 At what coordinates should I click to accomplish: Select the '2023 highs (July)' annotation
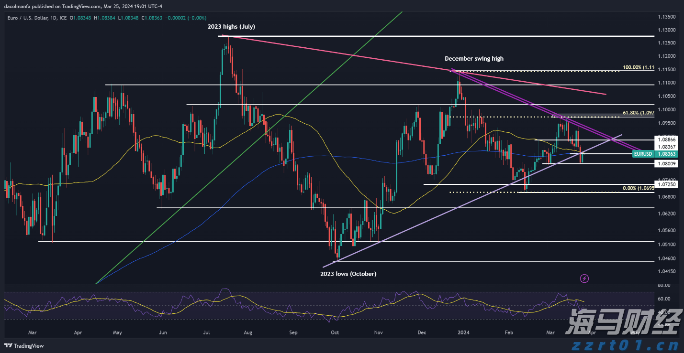pos(231,27)
